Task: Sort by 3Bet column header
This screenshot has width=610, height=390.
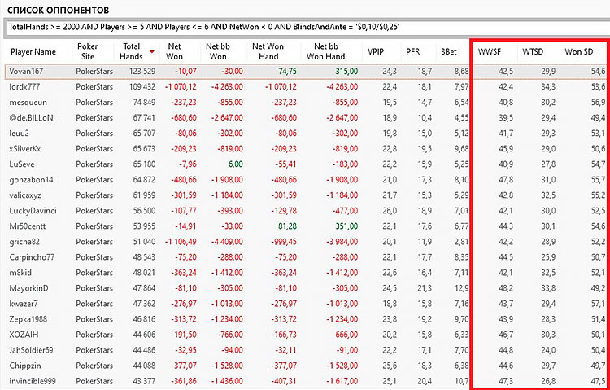Action: click(x=449, y=52)
